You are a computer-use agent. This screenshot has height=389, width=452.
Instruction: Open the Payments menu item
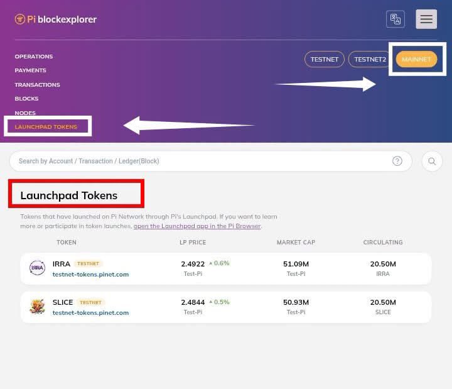tap(30, 70)
